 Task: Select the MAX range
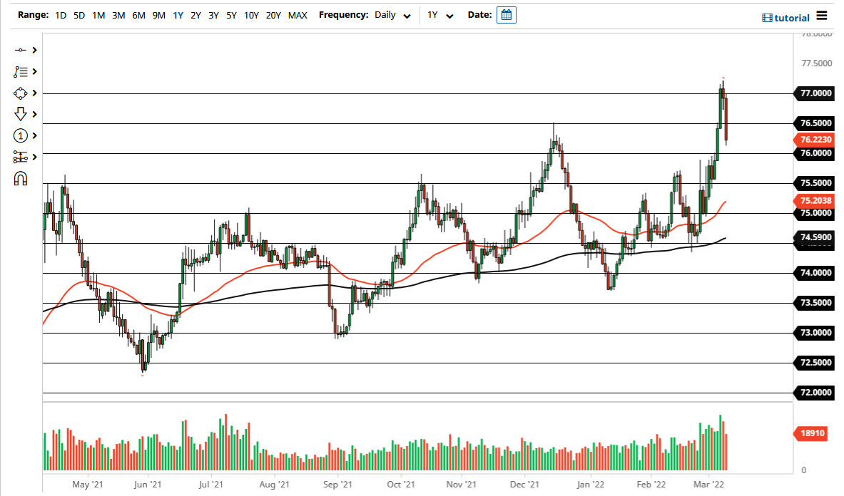tap(298, 14)
